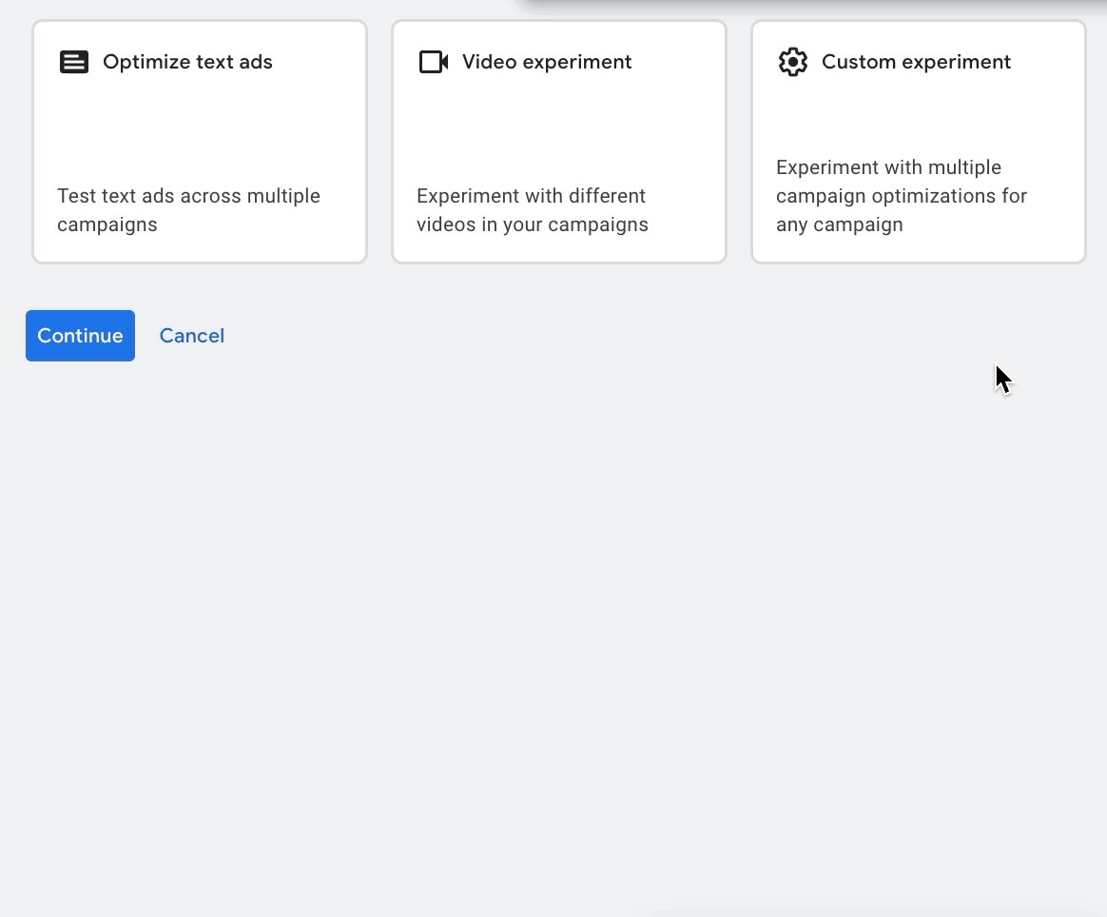
Task: Click the Custom experiment gear icon
Action: pos(793,62)
